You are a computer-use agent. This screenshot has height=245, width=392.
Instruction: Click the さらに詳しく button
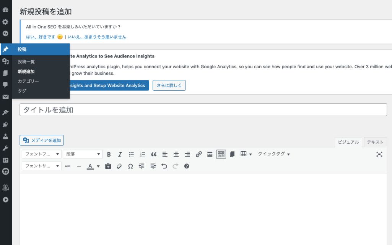tap(169, 85)
